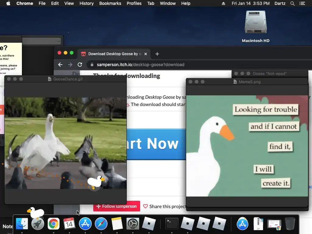Open System Preferences gear in Dock
Image resolution: width=312 pixels, height=234 pixels.
(133, 224)
